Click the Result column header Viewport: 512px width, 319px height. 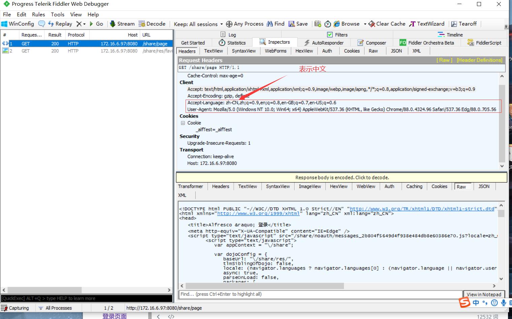pyautogui.click(x=55, y=35)
